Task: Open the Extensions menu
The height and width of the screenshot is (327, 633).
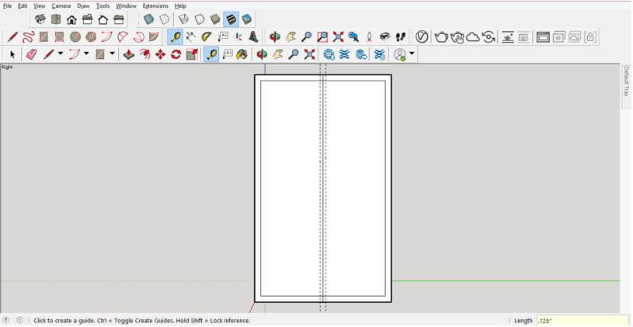Action: (x=155, y=6)
